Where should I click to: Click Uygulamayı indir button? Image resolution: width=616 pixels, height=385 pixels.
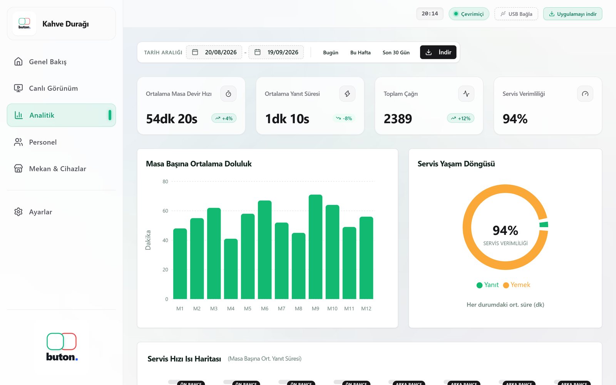click(x=572, y=14)
